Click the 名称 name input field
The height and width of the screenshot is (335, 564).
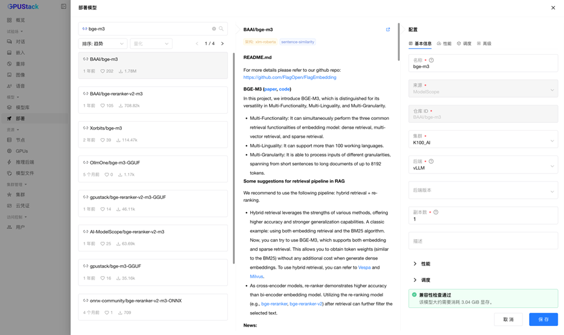coord(483,63)
